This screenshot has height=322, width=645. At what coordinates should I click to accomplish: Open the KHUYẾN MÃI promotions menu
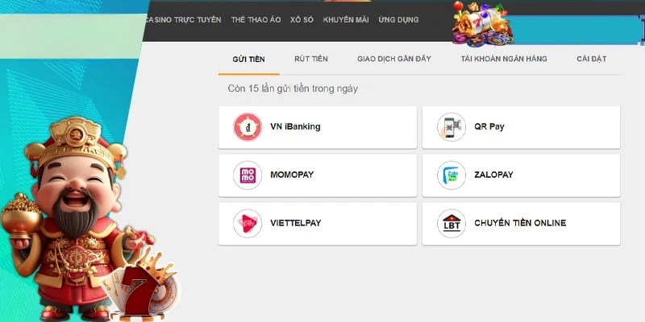(x=346, y=19)
